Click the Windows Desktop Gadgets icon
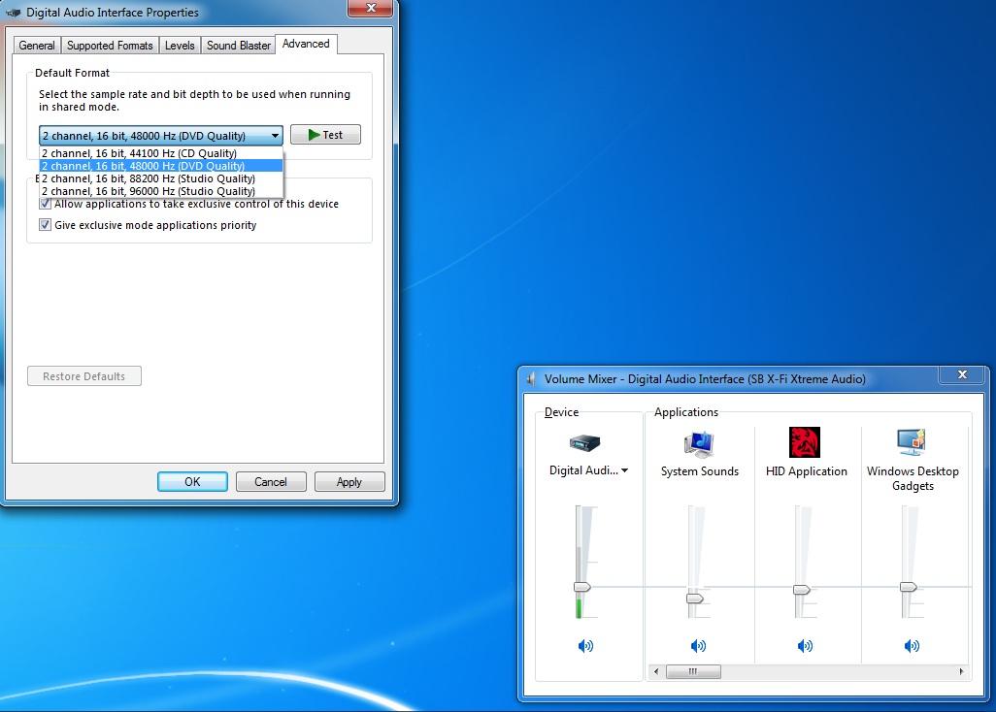Image resolution: width=996 pixels, height=712 pixels. click(x=912, y=442)
